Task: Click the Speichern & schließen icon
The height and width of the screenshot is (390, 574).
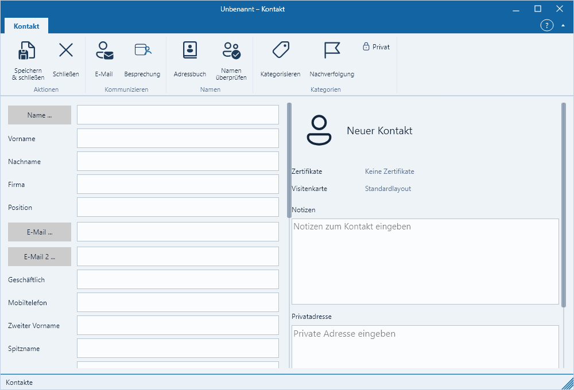Action: click(27, 50)
